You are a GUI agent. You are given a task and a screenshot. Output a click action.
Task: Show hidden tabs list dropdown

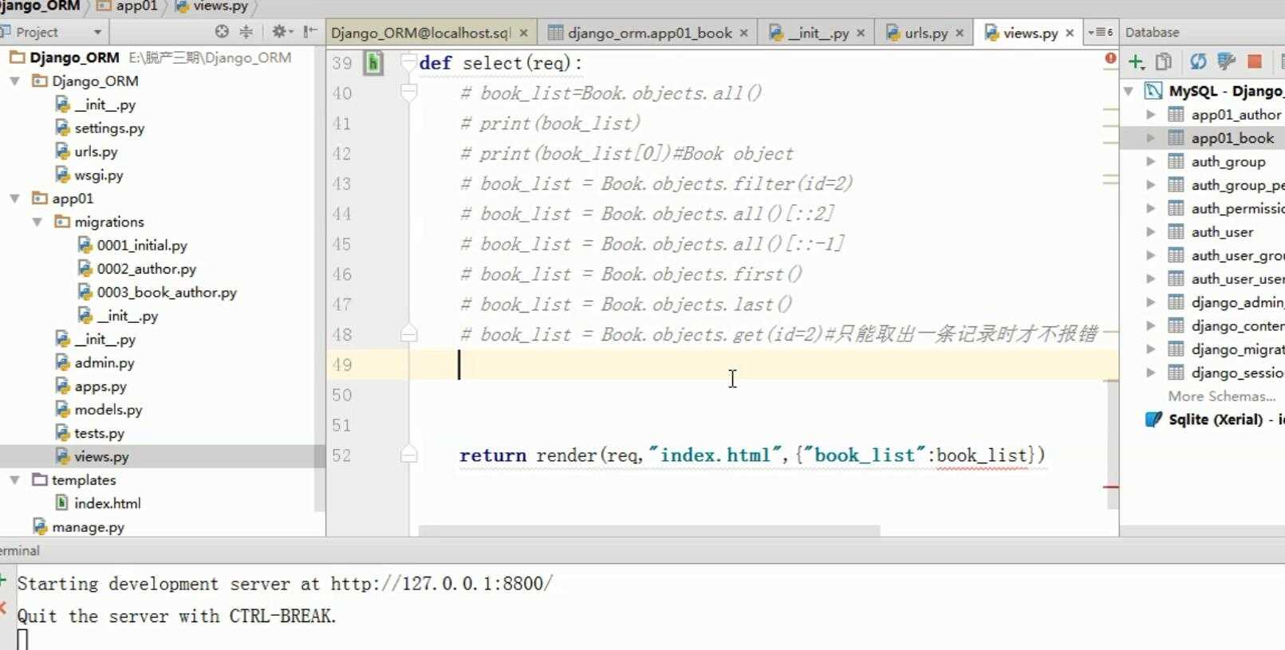click(1101, 32)
